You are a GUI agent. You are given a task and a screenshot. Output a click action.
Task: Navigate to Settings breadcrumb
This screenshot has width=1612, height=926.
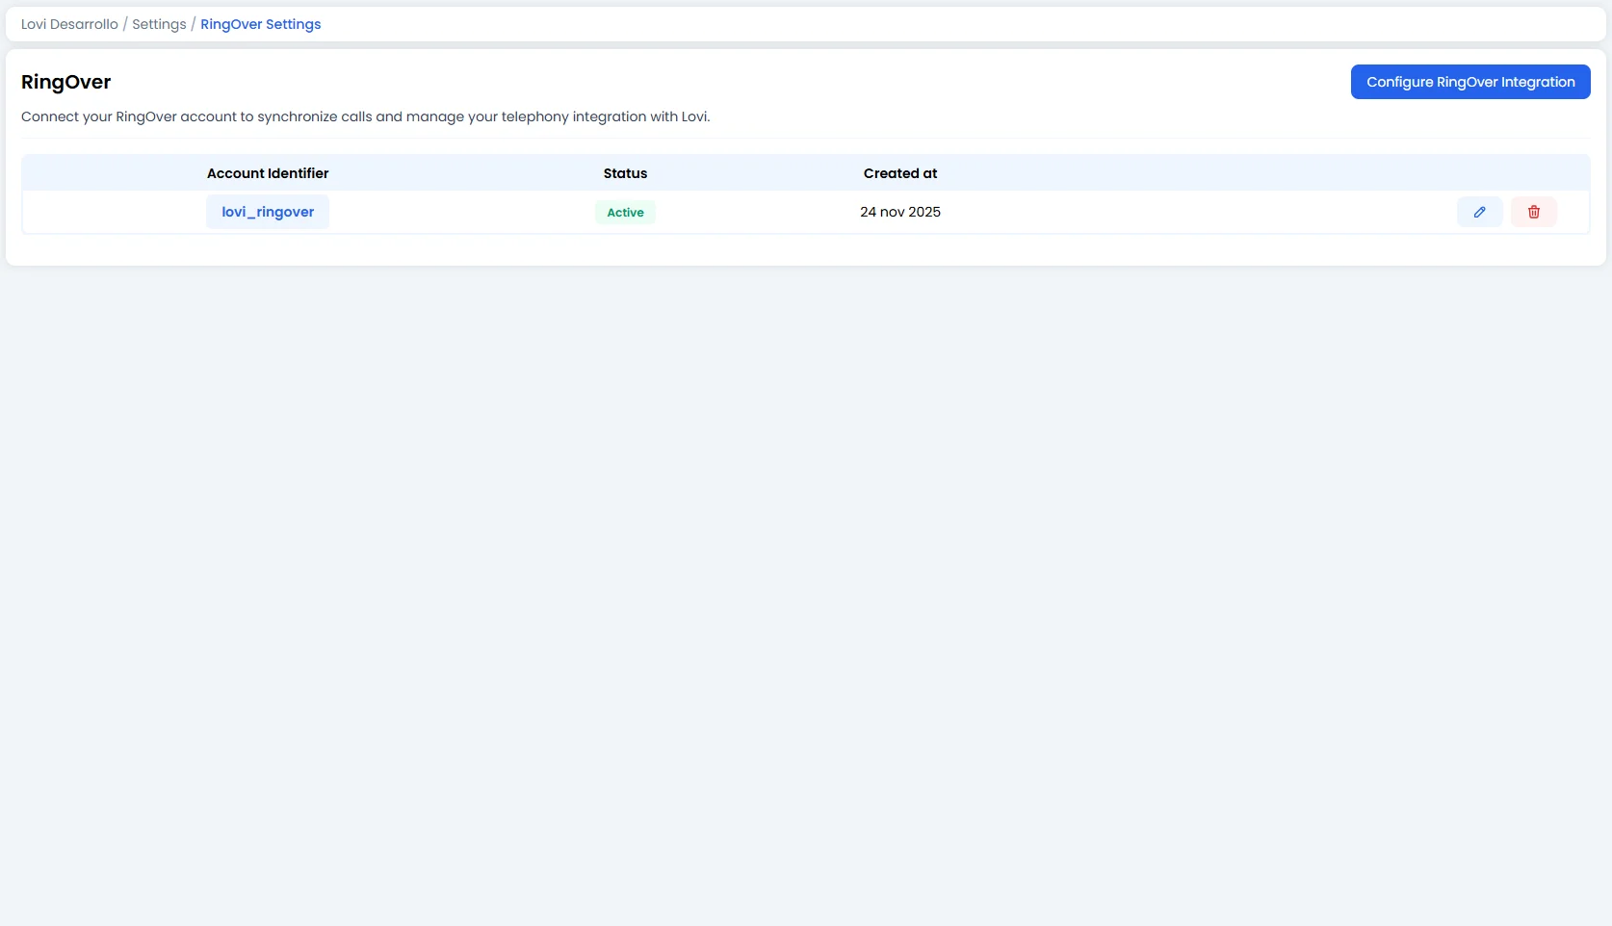159,24
